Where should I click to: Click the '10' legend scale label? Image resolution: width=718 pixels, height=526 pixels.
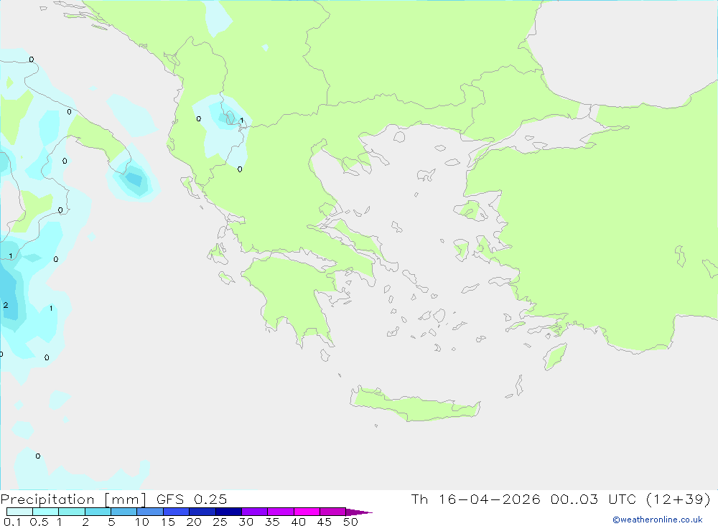click(x=142, y=522)
